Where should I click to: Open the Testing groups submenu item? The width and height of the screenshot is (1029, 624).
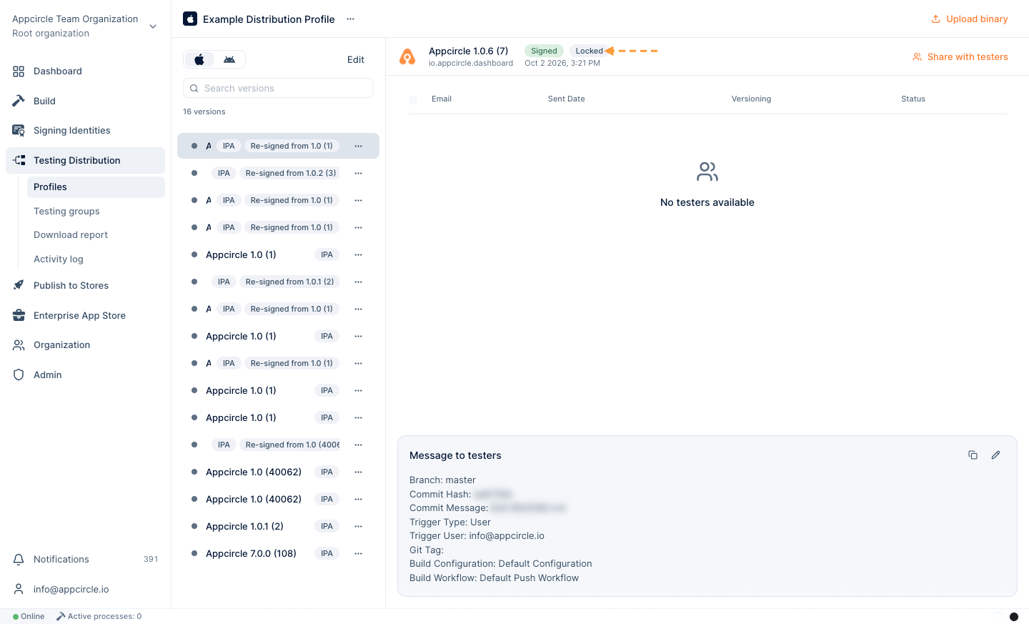coord(66,212)
